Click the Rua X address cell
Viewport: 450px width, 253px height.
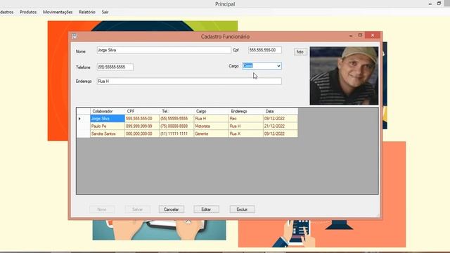tap(246, 134)
